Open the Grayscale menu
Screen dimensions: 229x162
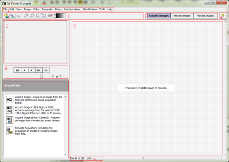pyautogui.click(x=47, y=9)
